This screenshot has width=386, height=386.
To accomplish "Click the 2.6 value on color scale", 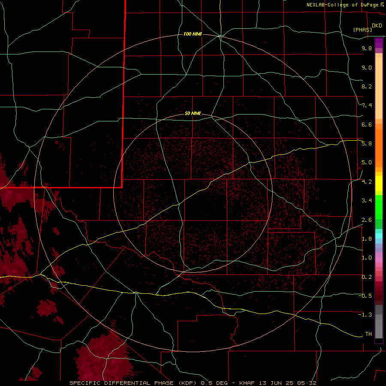I will pyautogui.click(x=367, y=220).
